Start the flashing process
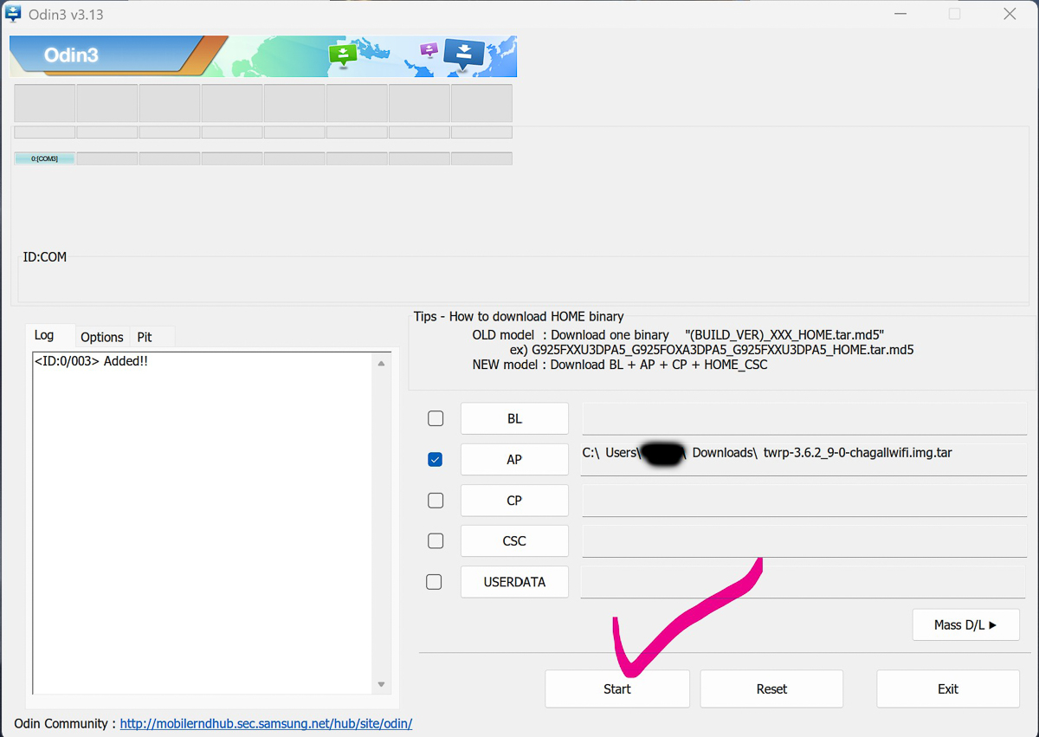The image size is (1039, 737). pos(617,689)
